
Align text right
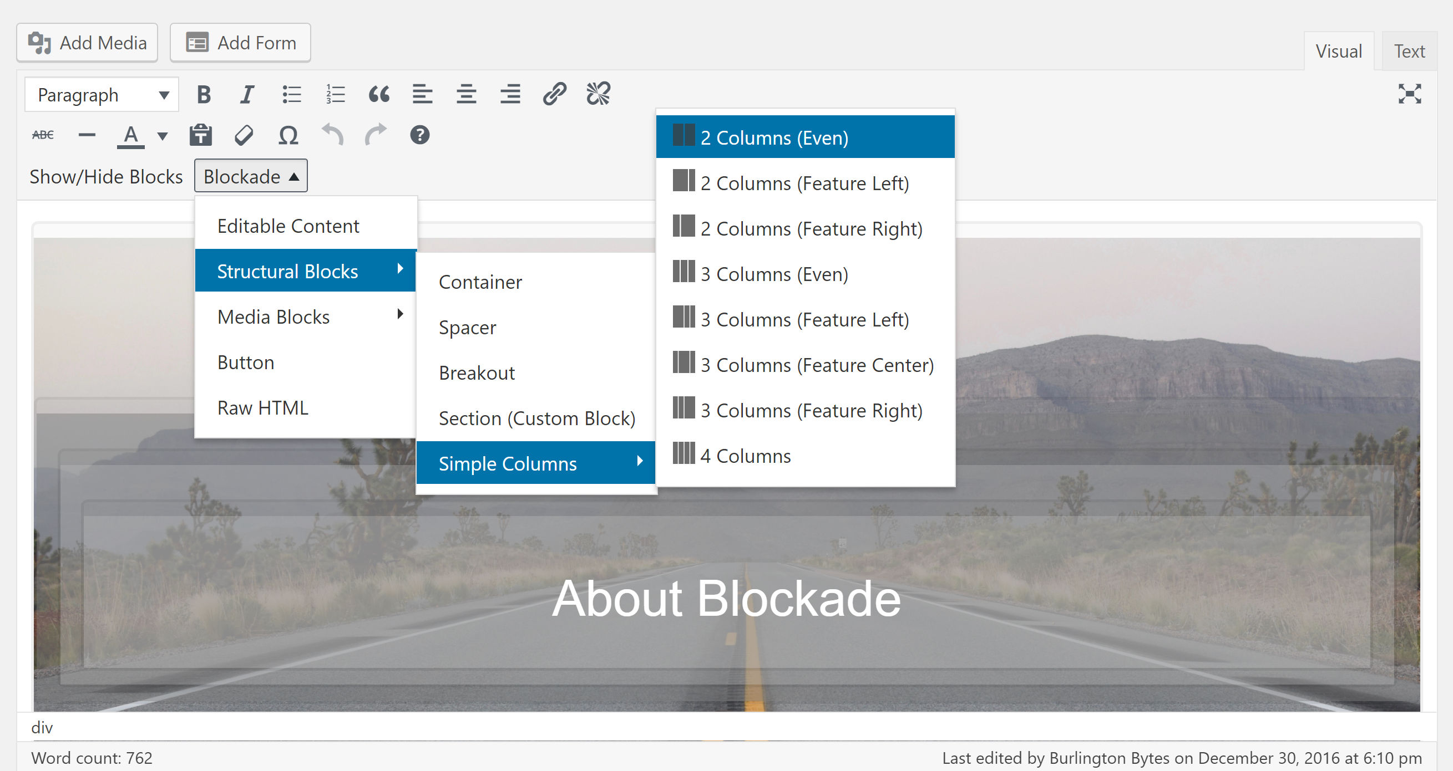pos(510,94)
